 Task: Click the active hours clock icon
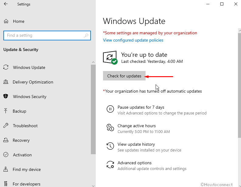pos(110,127)
